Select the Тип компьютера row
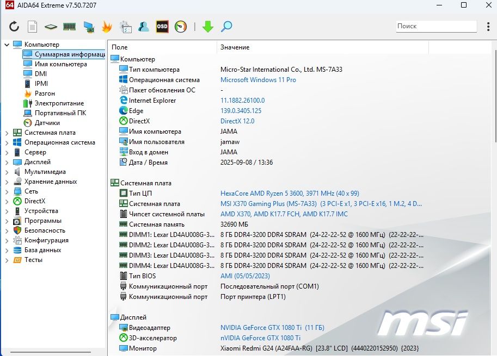497x356 pixels. 269,70
